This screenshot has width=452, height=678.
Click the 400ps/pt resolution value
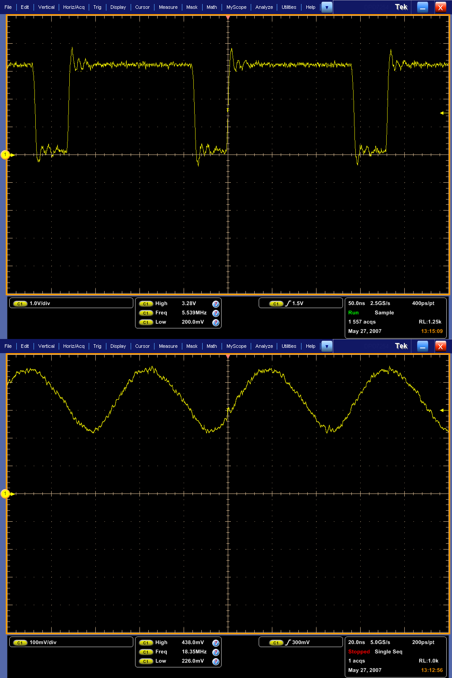point(423,304)
